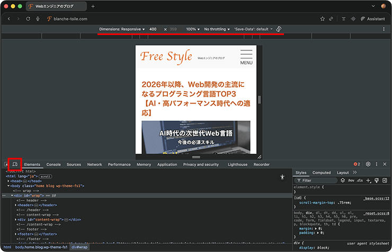Select body.home.blog.wp-theme-fs1 breadcrumb

pos(41,247)
